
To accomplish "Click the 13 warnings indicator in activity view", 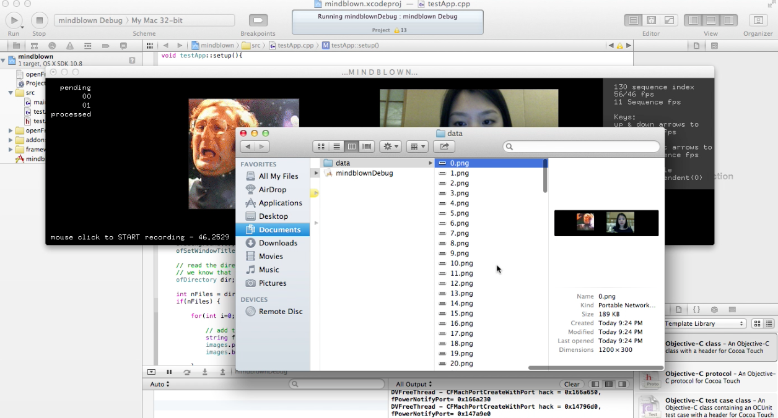I will pos(400,30).
